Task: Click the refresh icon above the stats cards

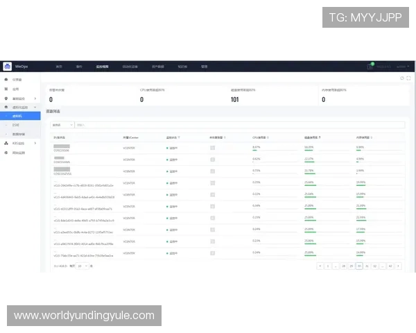Action: click(x=402, y=78)
